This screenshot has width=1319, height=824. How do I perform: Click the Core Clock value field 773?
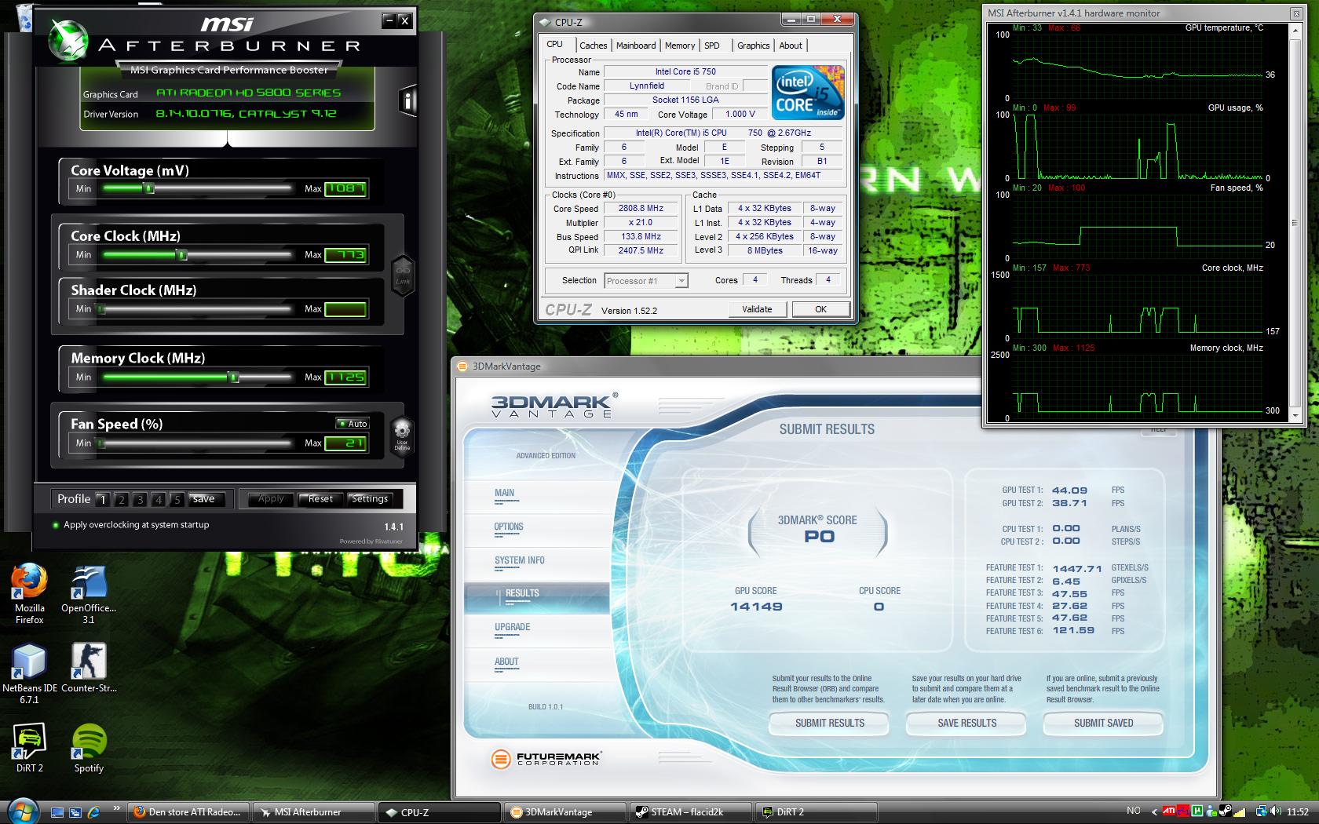345,255
